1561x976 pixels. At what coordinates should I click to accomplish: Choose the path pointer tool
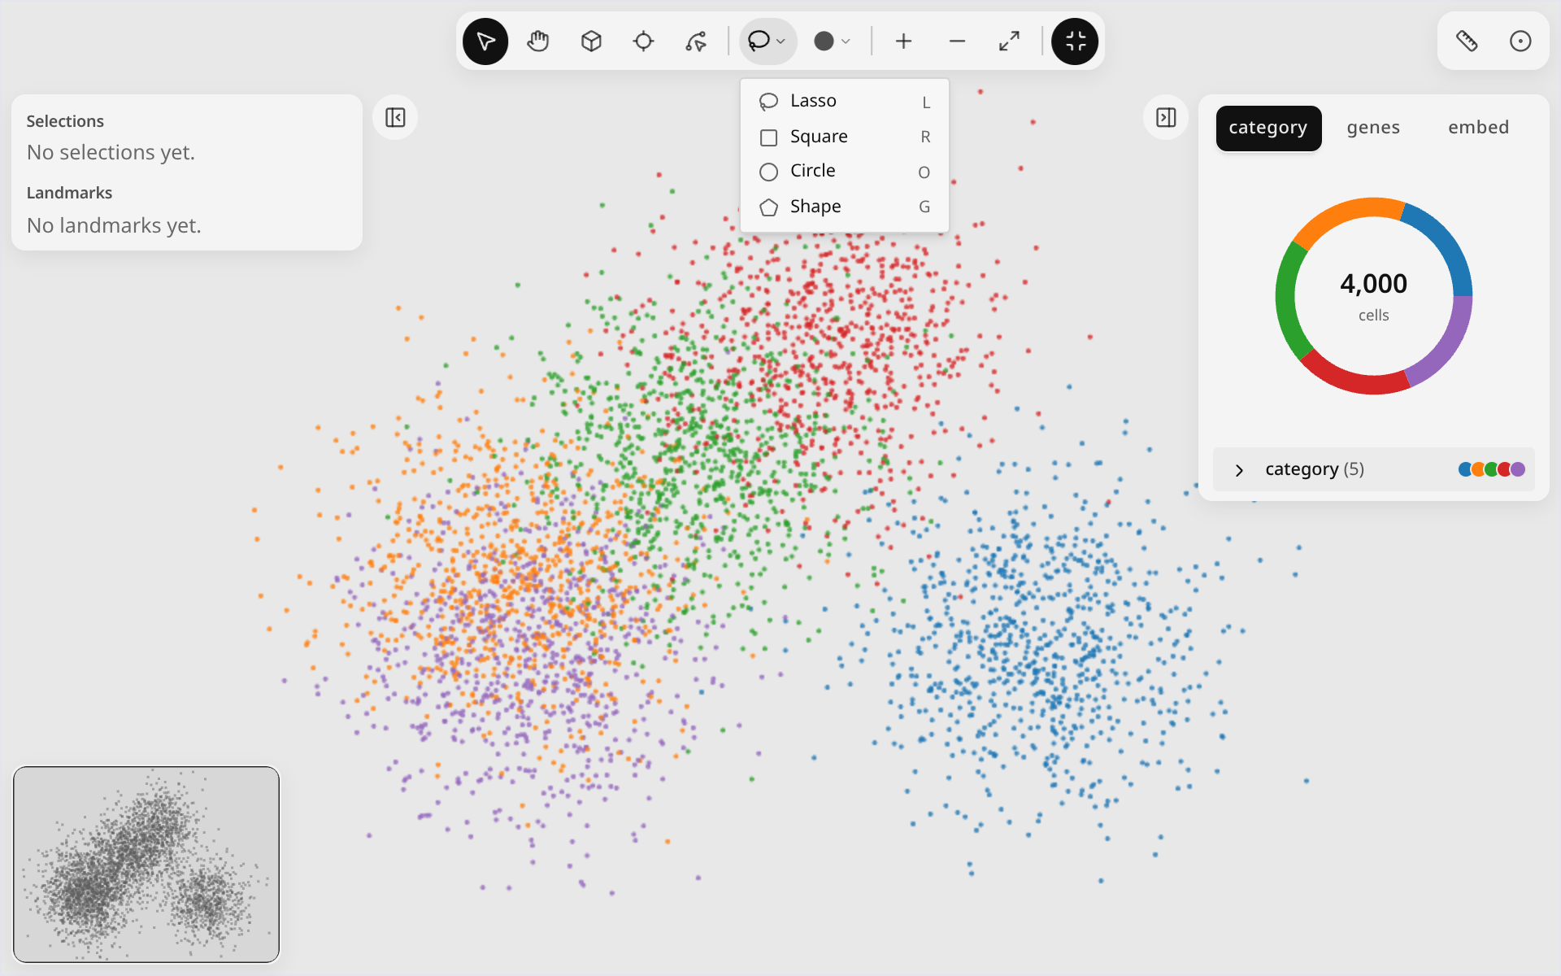pyautogui.click(x=696, y=41)
